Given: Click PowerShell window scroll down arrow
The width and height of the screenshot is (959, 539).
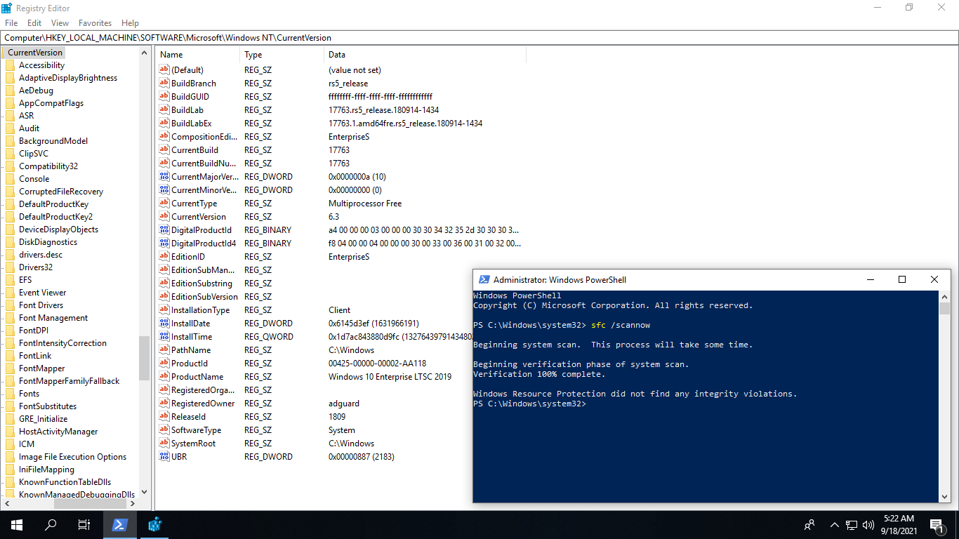Looking at the screenshot, I should click(x=944, y=497).
